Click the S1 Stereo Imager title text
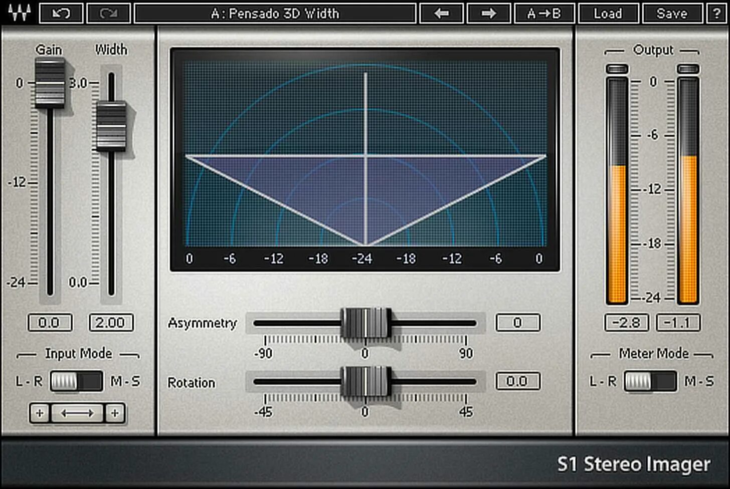The width and height of the screenshot is (730, 489). tap(634, 464)
